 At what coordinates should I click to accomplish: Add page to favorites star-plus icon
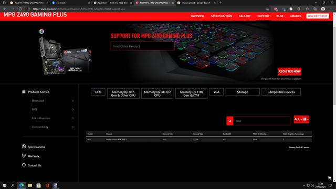[267, 9]
